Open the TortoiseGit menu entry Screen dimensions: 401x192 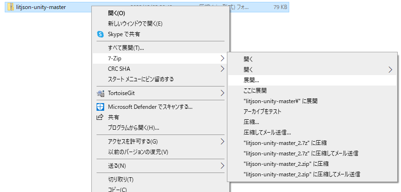click(x=160, y=93)
